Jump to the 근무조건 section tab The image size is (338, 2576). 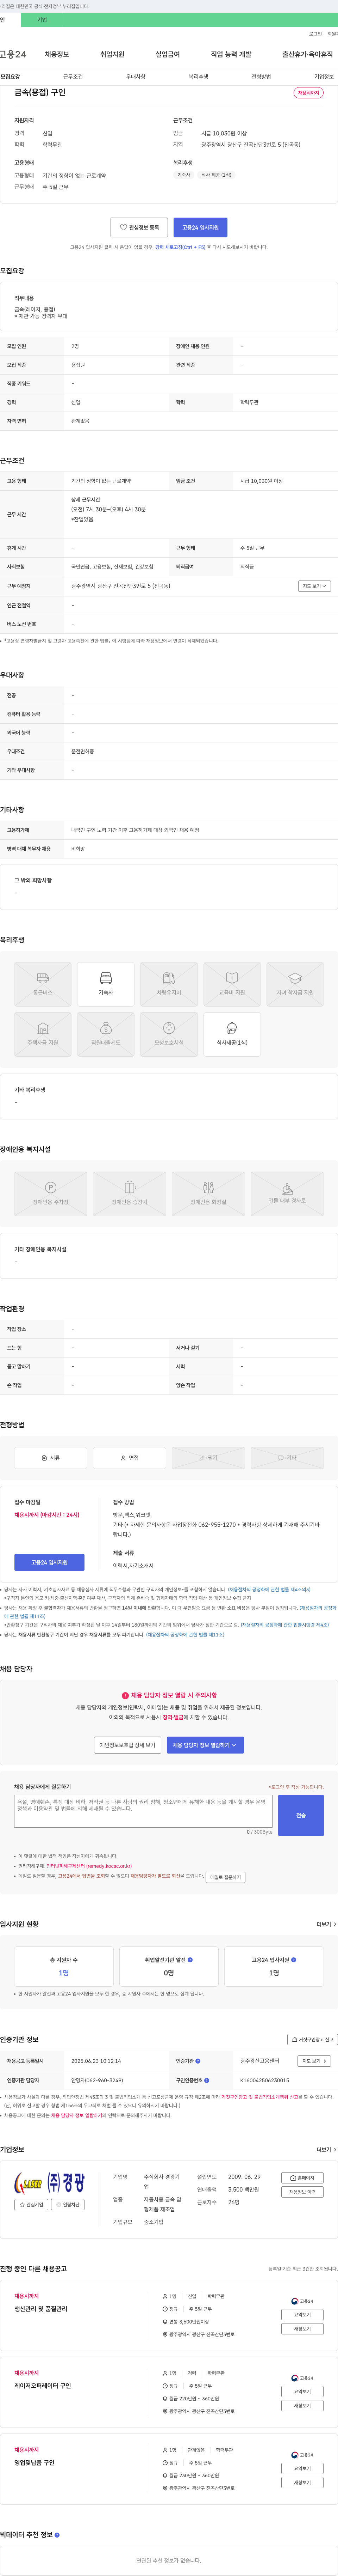(73, 77)
